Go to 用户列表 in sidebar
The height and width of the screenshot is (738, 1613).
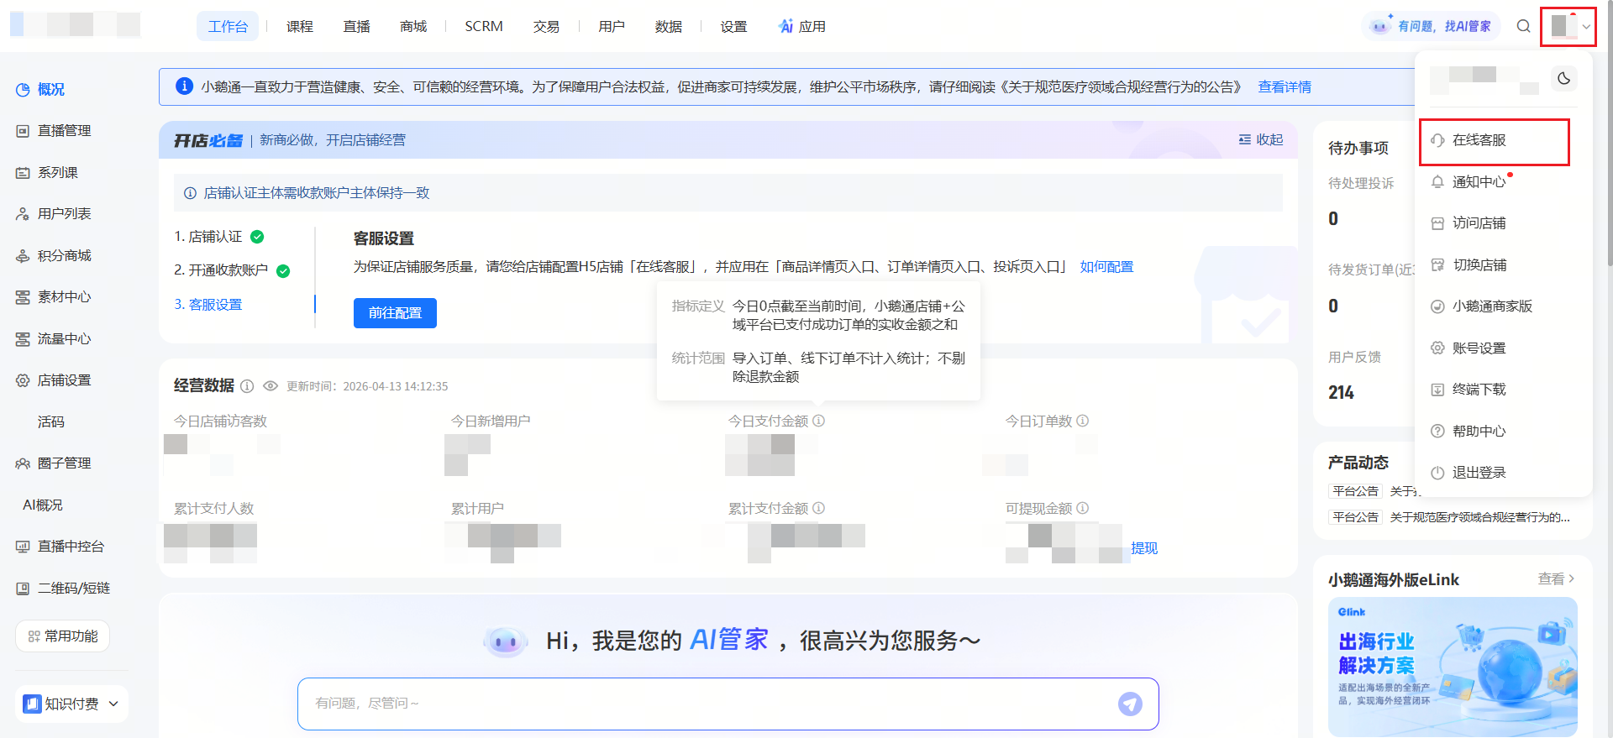[64, 214]
